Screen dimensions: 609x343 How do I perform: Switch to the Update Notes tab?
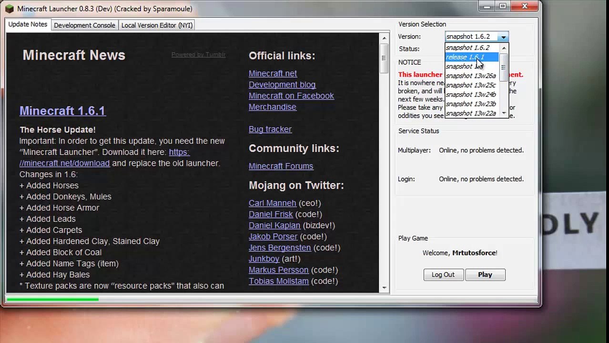click(x=28, y=24)
